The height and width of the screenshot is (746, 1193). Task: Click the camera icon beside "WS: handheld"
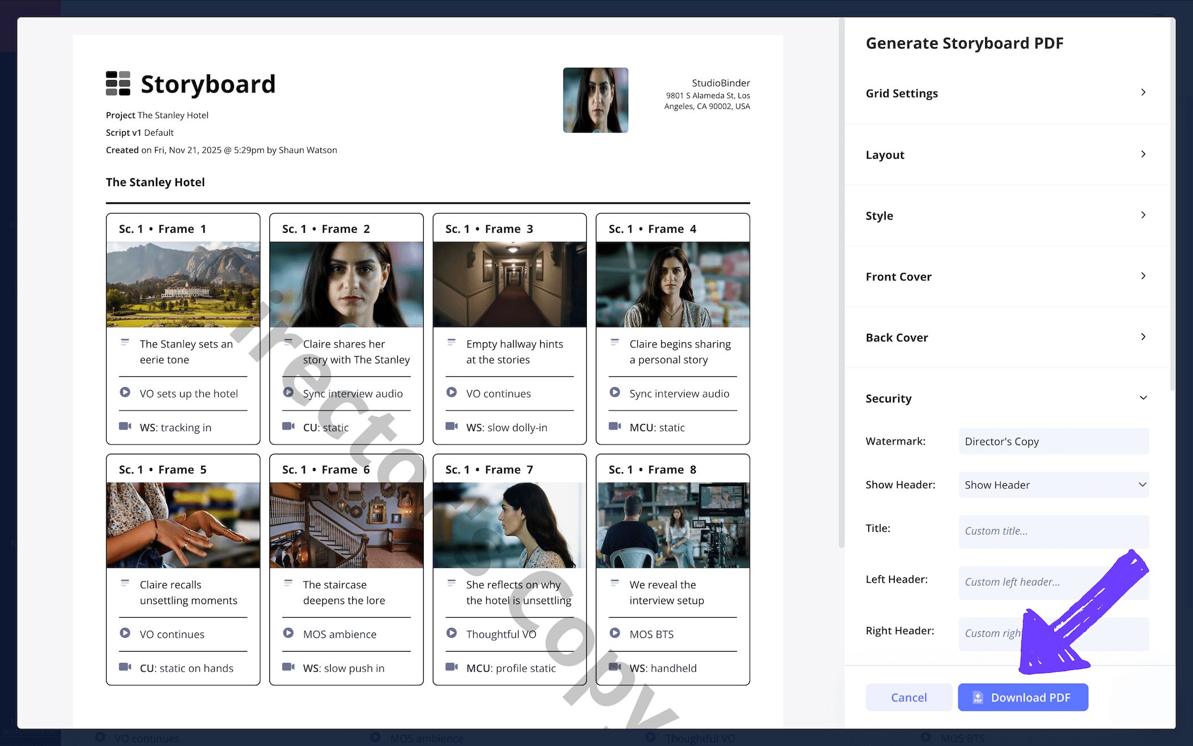tap(614, 668)
